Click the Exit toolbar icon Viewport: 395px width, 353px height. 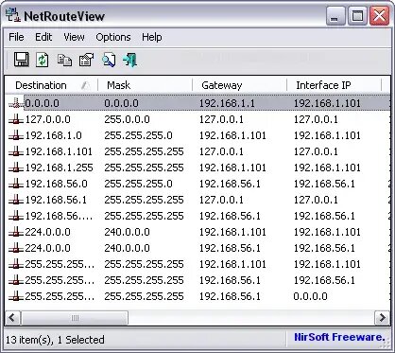129,60
